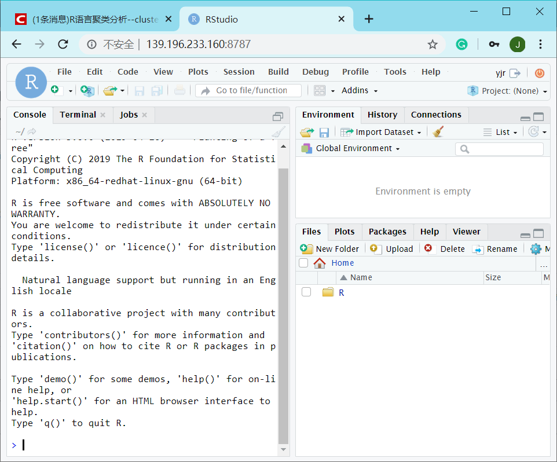Switch to the Packages tab
557x462 pixels.
[387, 232]
